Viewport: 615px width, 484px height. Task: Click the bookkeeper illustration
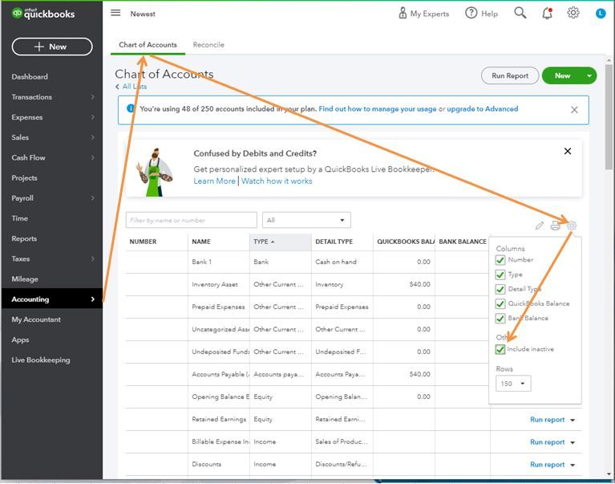pos(154,172)
